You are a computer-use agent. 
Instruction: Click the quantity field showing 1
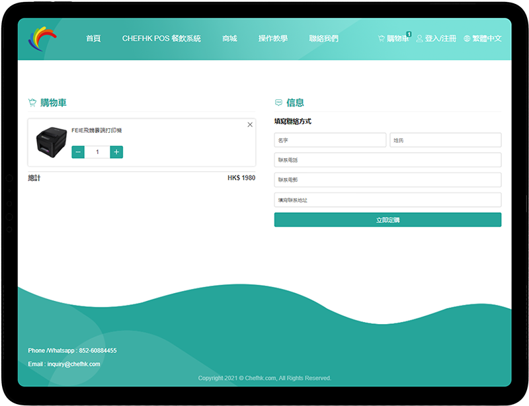97,152
